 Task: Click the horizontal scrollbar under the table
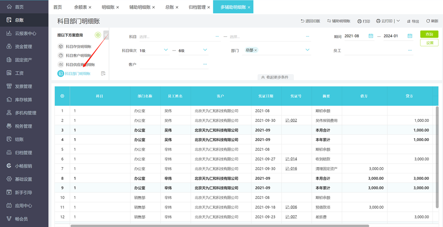[x=219, y=226]
